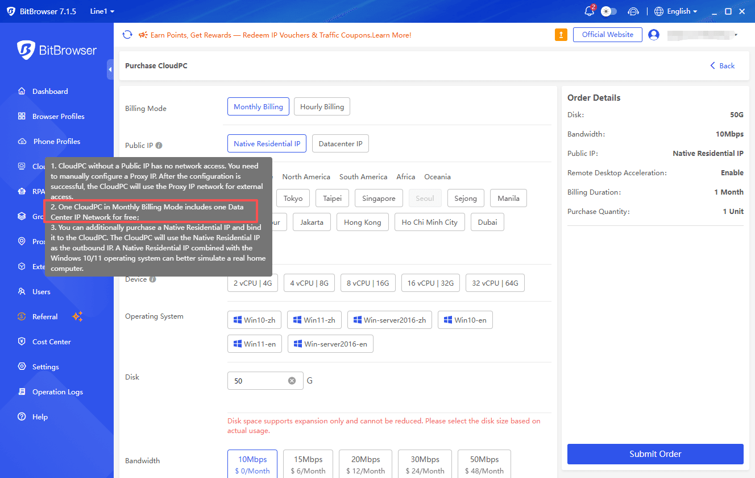Viewport: 755px width, 478px height.
Task: Select Monthly Billing mode
Action: [258, 106]
